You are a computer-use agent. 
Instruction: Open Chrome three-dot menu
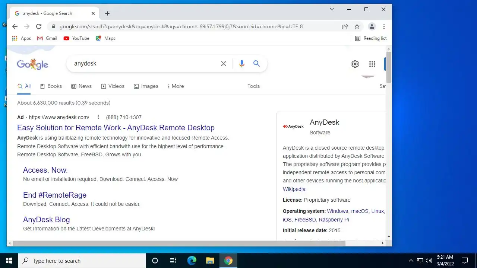(x=384, y=26)
